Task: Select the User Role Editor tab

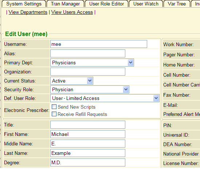Action: pyautogui.click(x=106, y=4)
